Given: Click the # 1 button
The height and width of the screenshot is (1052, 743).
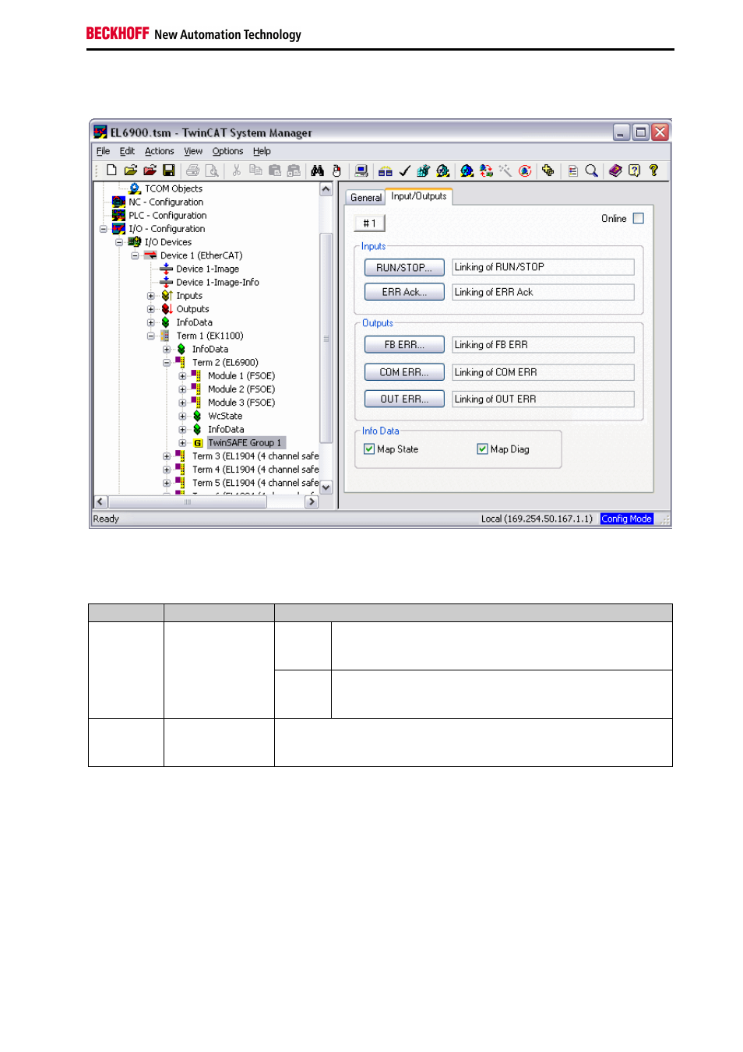Looking at the screenshot, I should coord(370,223).
